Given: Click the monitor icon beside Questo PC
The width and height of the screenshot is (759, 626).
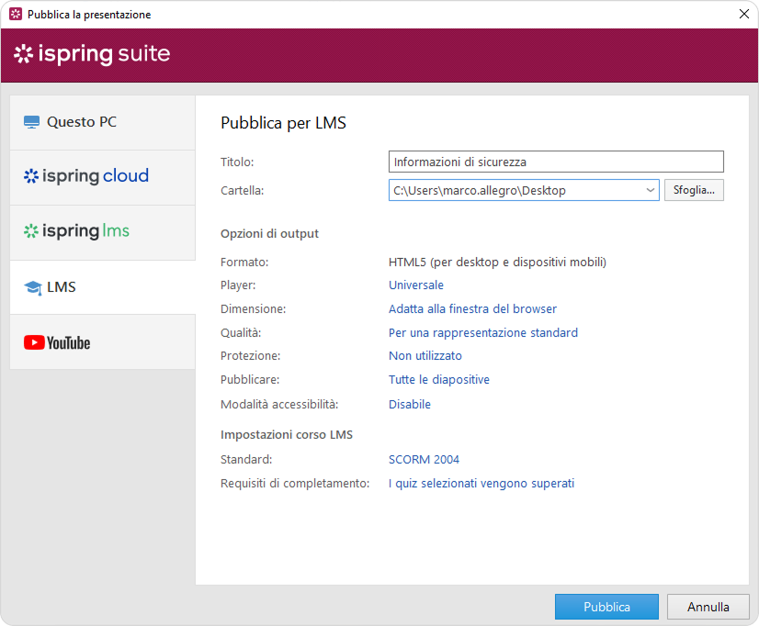Looking at the screenshot, I should click(32, 122).
